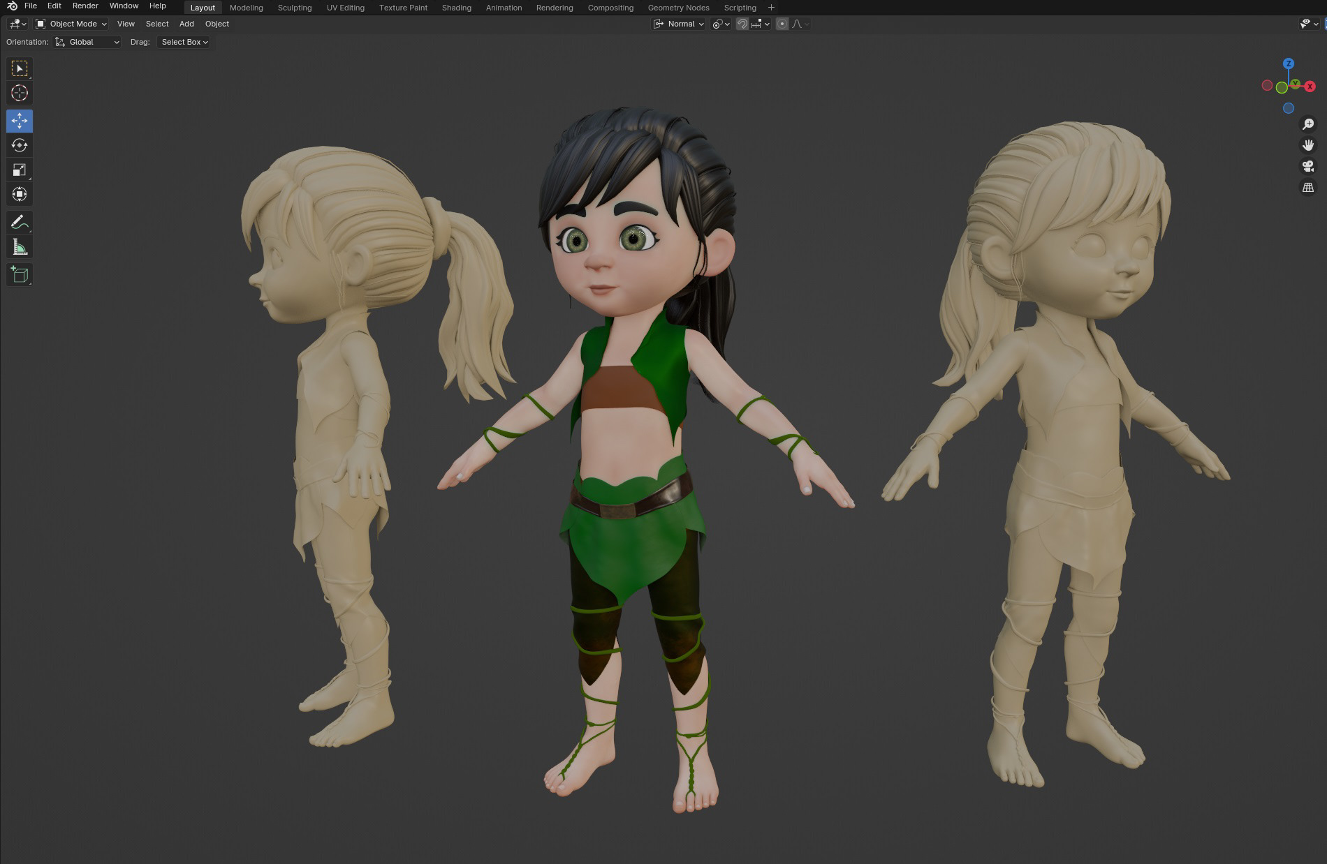Activate the 3D Cursor tool

tap(20, 93)
